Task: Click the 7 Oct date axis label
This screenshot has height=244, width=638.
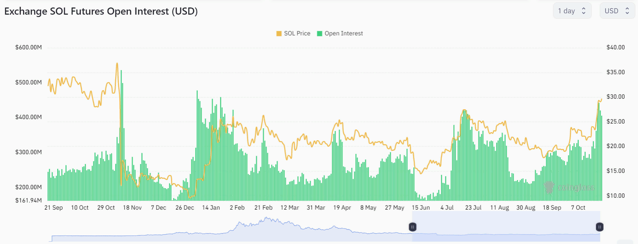Action: 578,208
